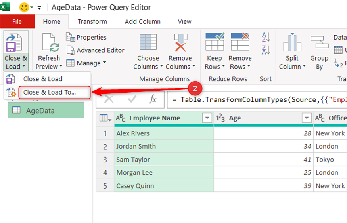Click the fx insert step icon
The height and width of the screenshot is (223, 347).
pyautogui.click(x=153, y=99)
